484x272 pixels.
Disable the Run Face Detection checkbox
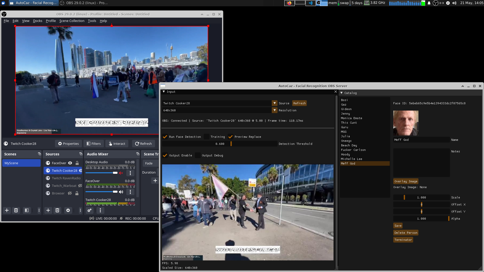(165, 137)
